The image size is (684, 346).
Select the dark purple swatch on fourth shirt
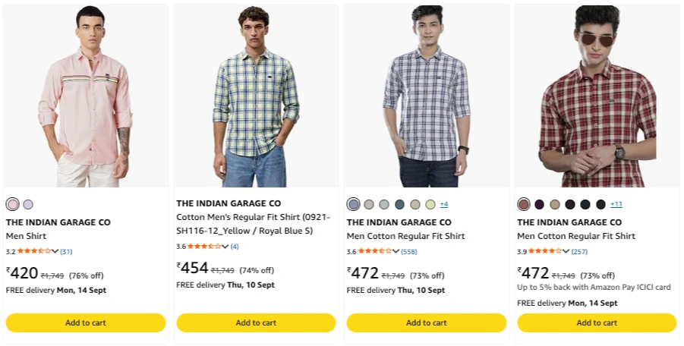[x=539, y=204]
